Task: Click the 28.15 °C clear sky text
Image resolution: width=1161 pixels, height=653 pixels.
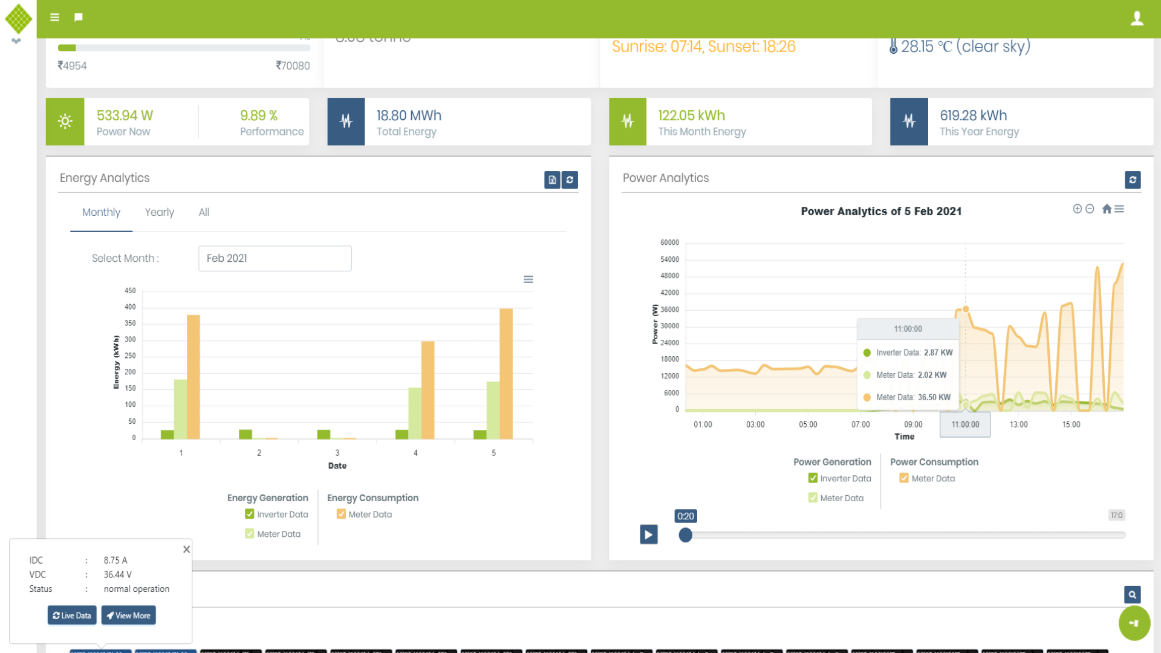Action: click(966, 47)
